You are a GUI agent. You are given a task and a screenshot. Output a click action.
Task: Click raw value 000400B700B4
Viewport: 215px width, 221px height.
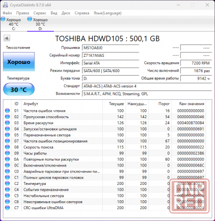tap(191, 123)
